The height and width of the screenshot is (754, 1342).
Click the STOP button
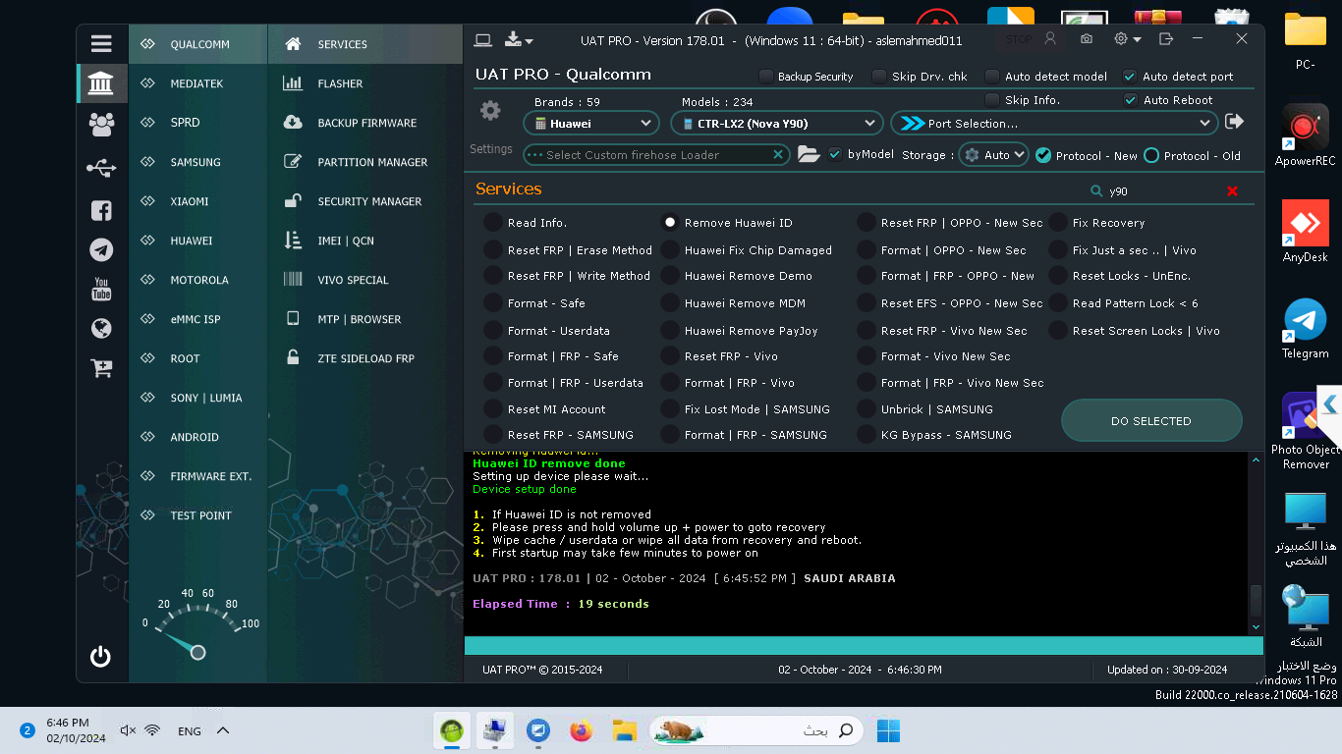point(1019,39)
